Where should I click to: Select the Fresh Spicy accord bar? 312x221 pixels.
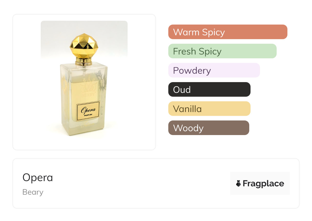coord(222,51)
